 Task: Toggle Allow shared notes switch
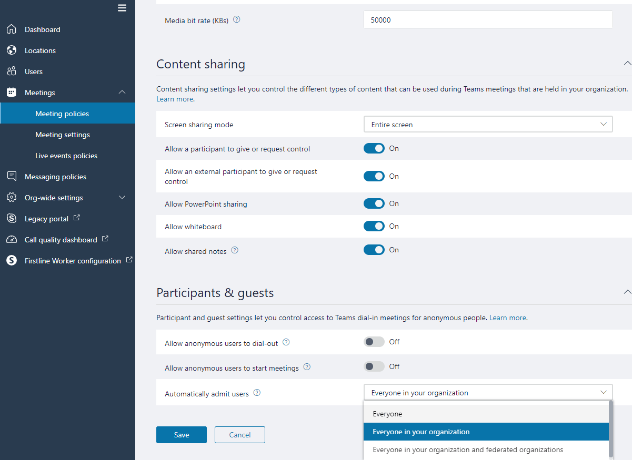pos(374,250)
